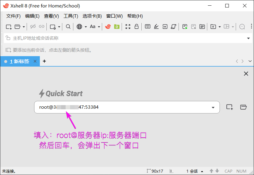Open the address bar dropdown arrow

(x=248, y=38)
